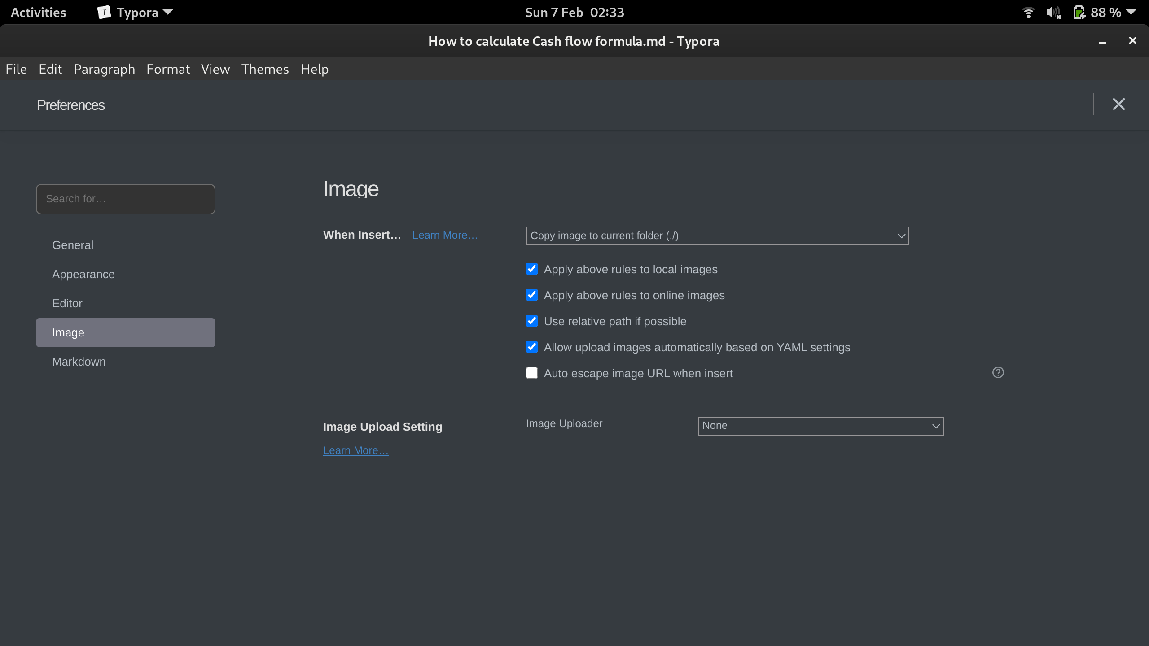Expand the Image Uploader dropdown

coord(820,426)
